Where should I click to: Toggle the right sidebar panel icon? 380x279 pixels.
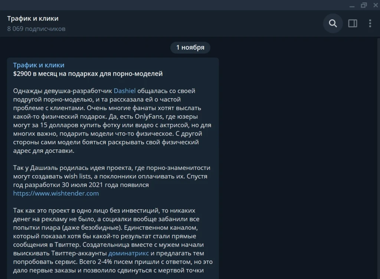(353, 23)
